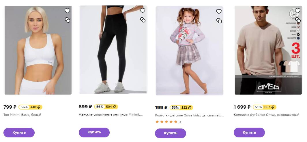View the black leggings product image
307x142 pixels.
pos(113,50)
